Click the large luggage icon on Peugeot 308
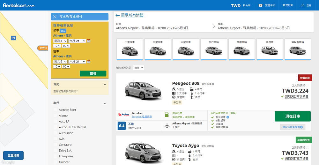The width and height of the screenshot is (319, 165). [174, 94]
